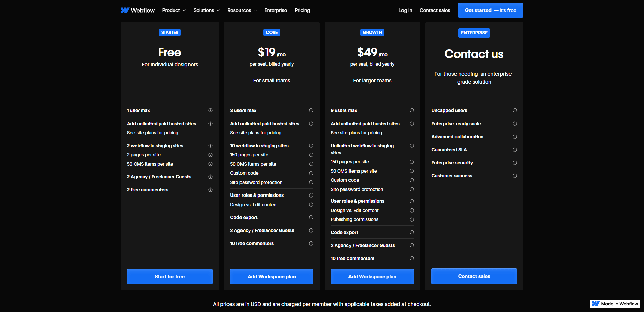
Task: Click Core plan 'Add Workspace plan' button
Action: pos(272,277)
